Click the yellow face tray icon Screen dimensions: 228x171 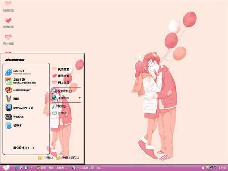(207, 168)
